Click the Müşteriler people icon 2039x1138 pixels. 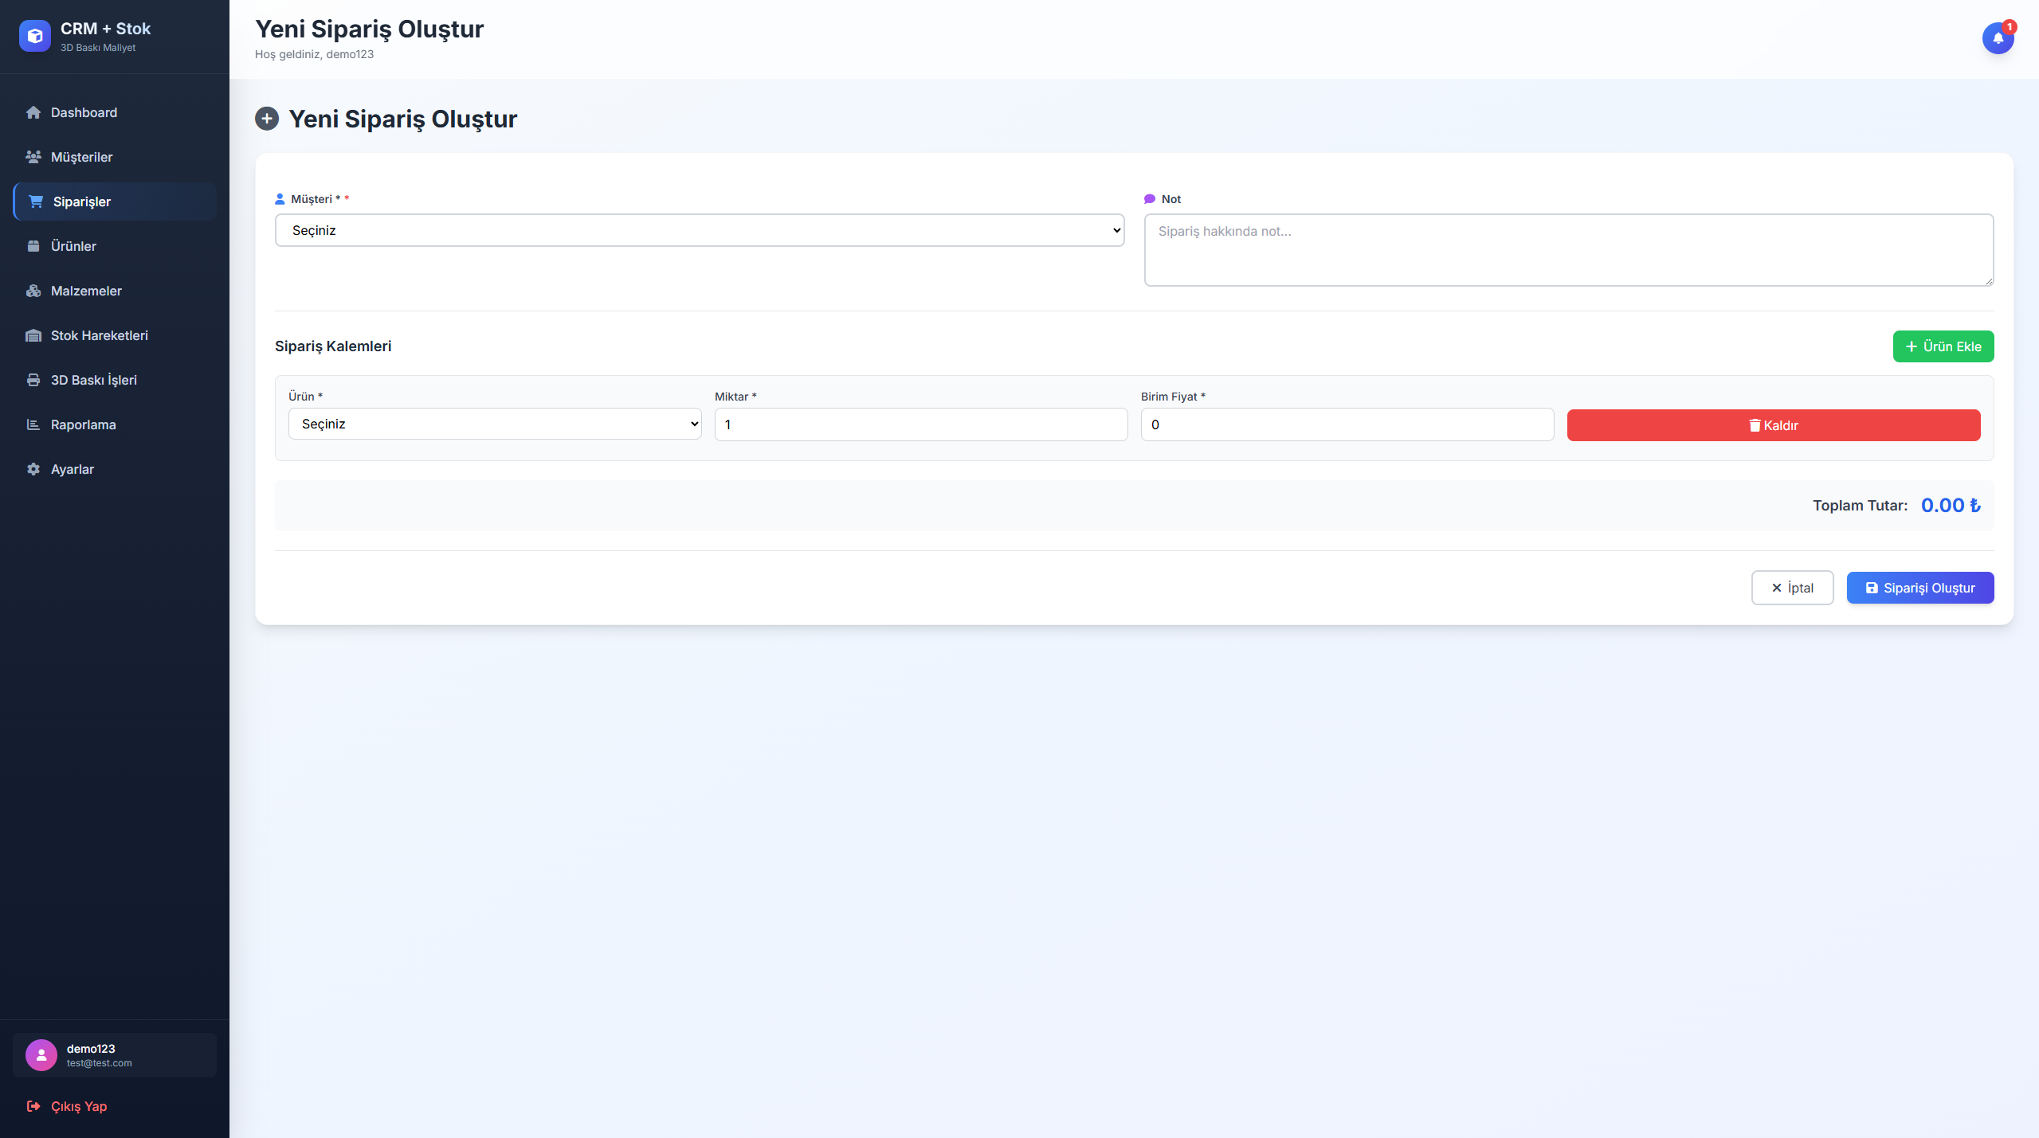point(33,157)
